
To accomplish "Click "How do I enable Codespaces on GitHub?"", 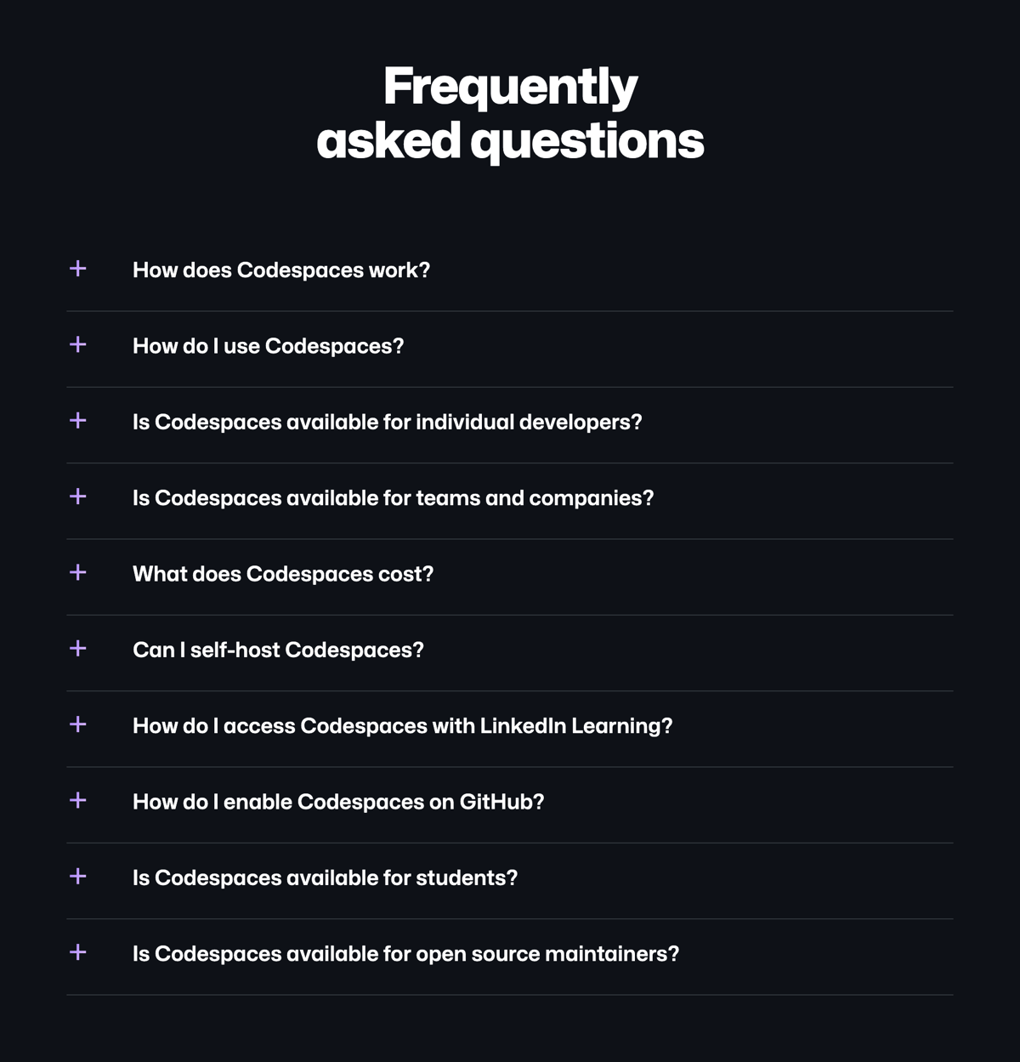I will point(339,801).
